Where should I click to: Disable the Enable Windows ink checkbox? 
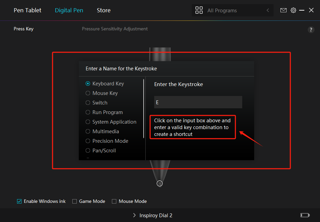coord(19,202)
